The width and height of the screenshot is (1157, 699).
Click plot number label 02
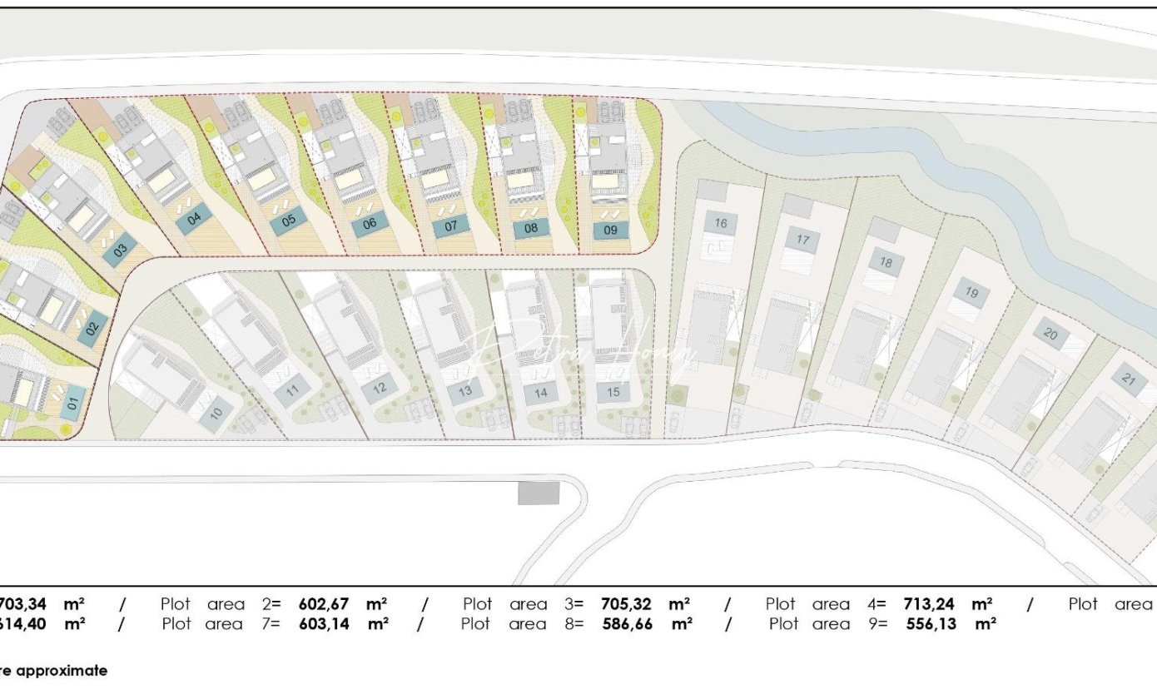92,328
